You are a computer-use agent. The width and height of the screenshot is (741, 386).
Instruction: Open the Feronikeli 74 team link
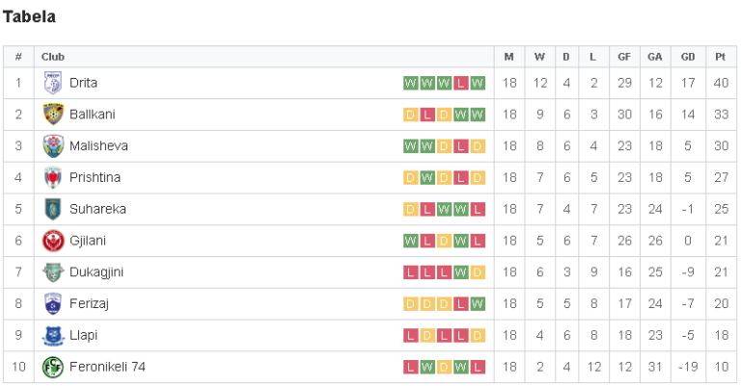coord(107,367)
